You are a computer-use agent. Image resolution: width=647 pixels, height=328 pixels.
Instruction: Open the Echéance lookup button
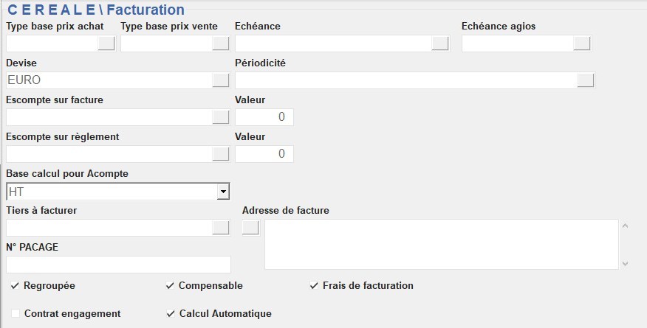(x=440, y=43)
